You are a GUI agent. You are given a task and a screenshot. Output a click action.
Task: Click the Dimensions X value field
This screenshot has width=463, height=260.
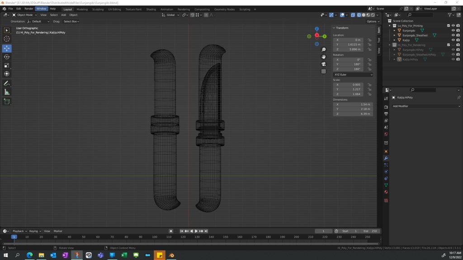353,104
